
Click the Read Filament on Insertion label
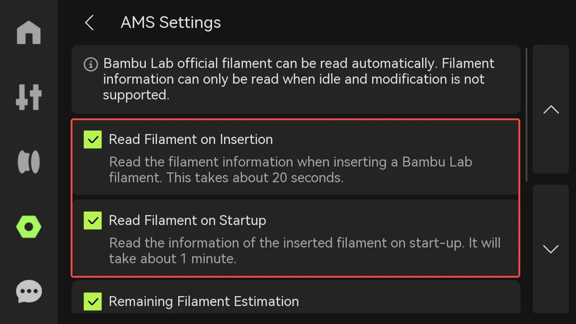pos(191,139)
